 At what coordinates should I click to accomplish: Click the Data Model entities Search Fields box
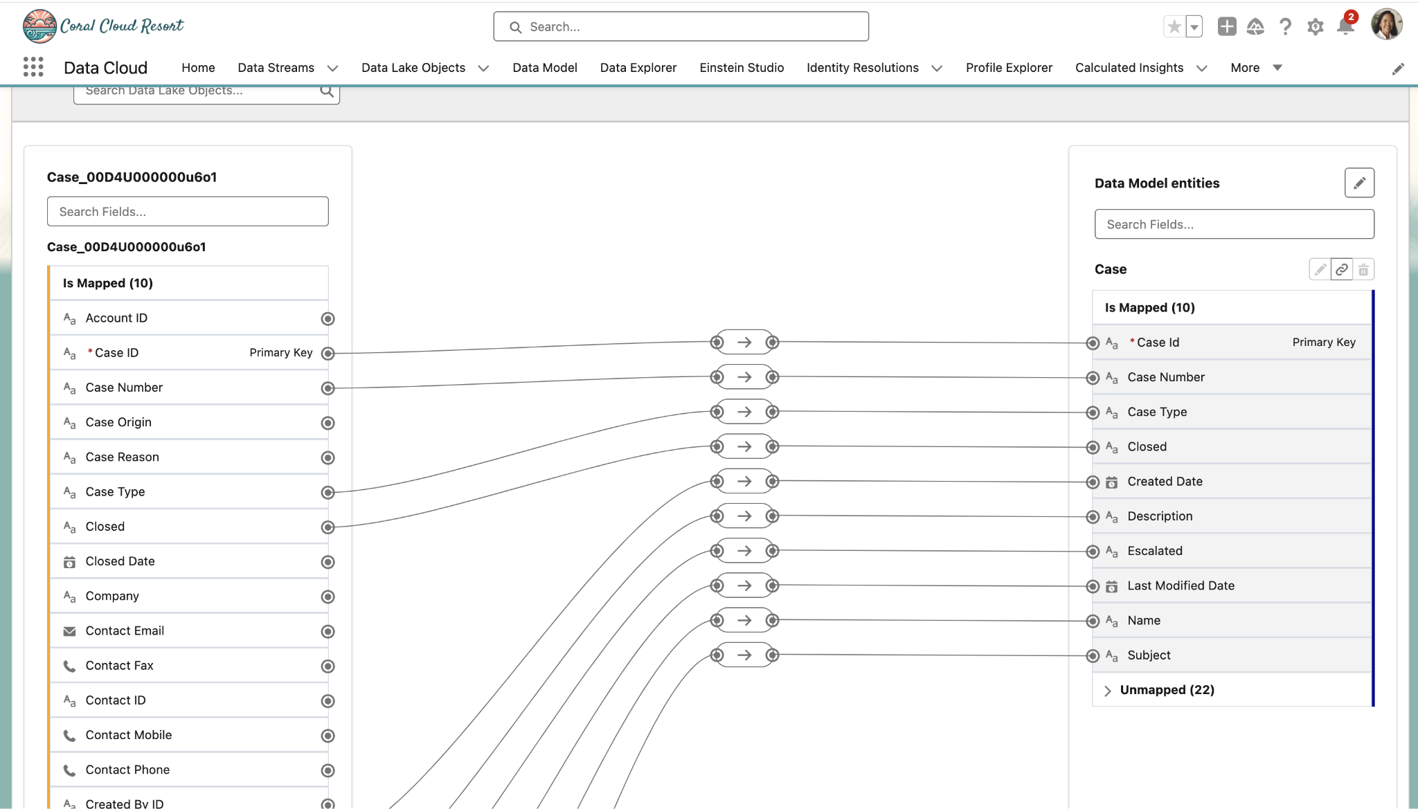pos(1233,224)
